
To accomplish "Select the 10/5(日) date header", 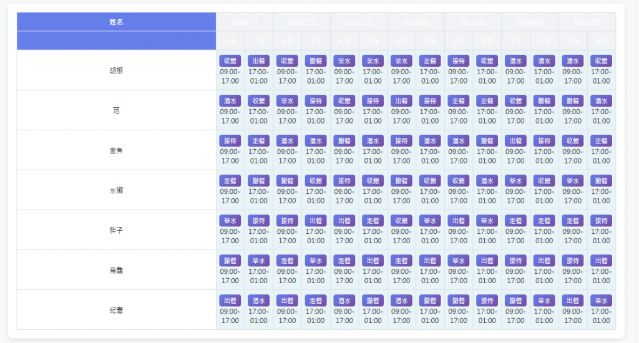I will pos(587,22).
